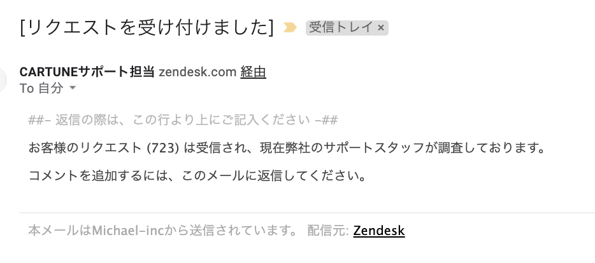The height and width of the screenshot is (263, 595).
Task: Click the zendesk.com sender domain text
Action: tap(197, 72)
